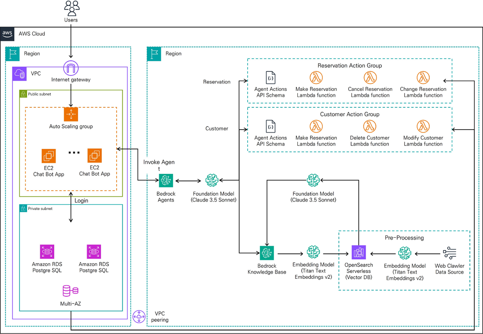Viewport: 483px width, 334px height.
Task: Click the Embedding Model icon inside Pre-Processing
Action: pos(405,253)
